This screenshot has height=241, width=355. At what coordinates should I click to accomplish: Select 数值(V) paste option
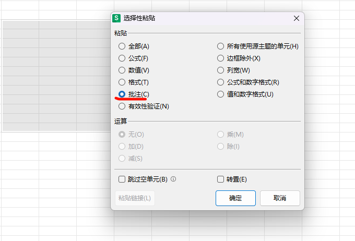click(122, 70)
